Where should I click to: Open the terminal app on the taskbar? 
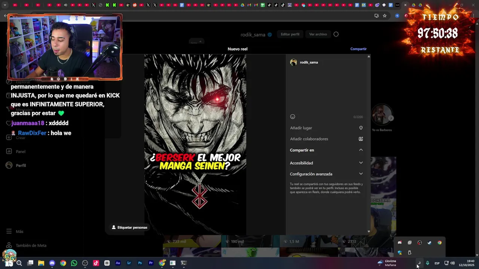coord(183,263)
